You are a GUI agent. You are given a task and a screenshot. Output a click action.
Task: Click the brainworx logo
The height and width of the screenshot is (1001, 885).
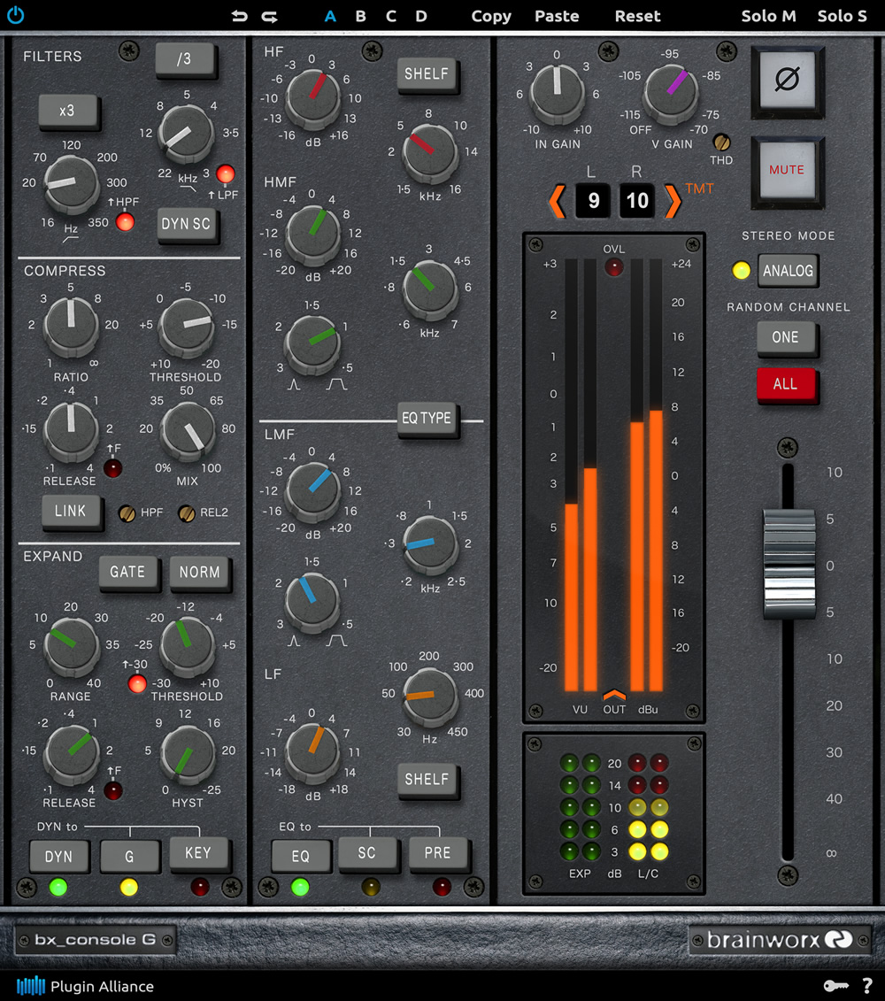pos(777,939)
